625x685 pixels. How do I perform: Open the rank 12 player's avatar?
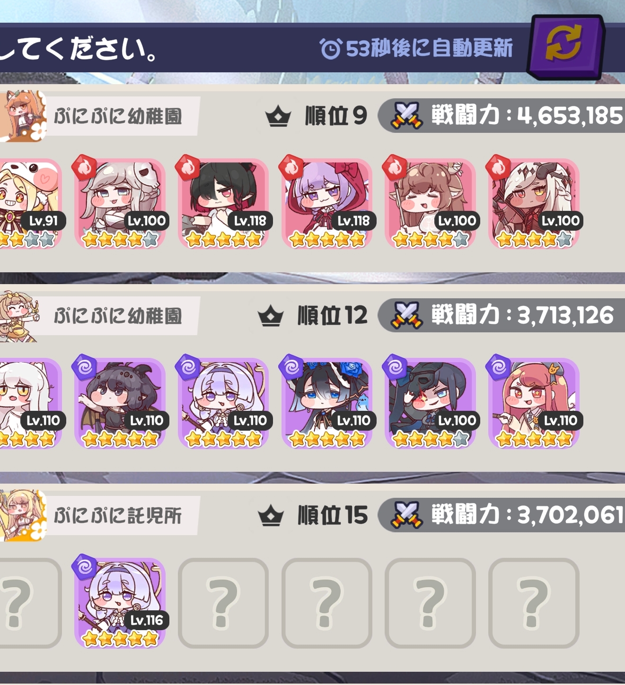(20, 316)
